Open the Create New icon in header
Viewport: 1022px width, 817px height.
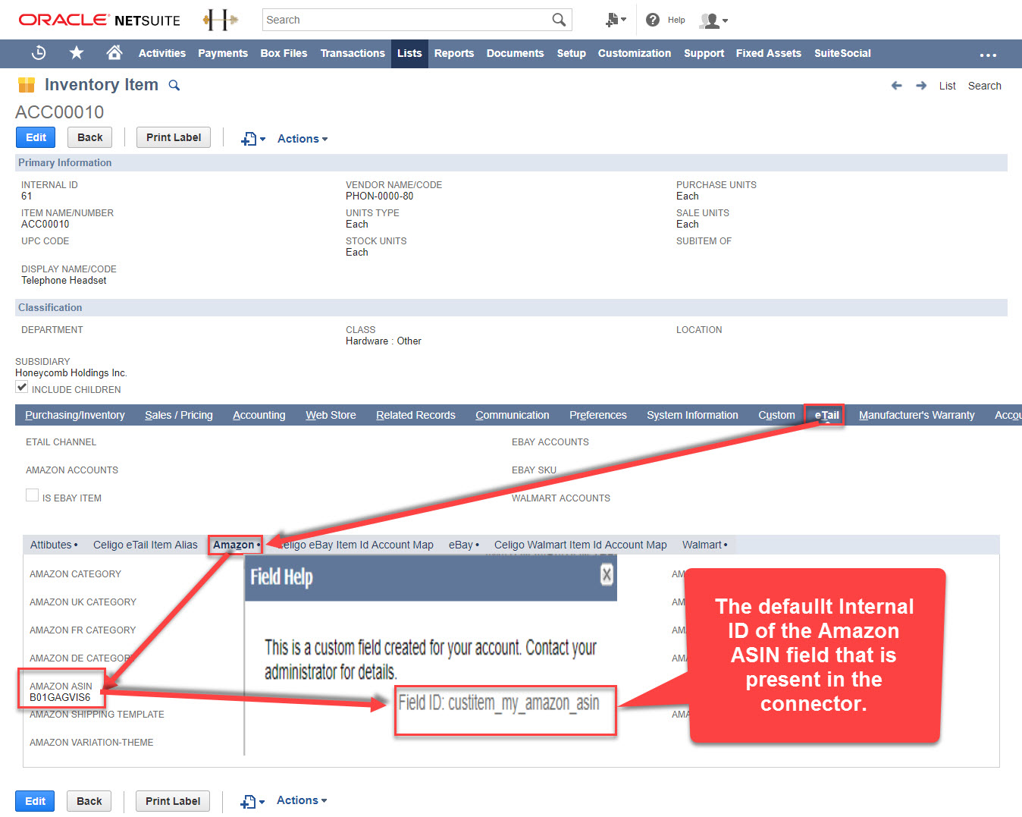click(x=616, y=20)
